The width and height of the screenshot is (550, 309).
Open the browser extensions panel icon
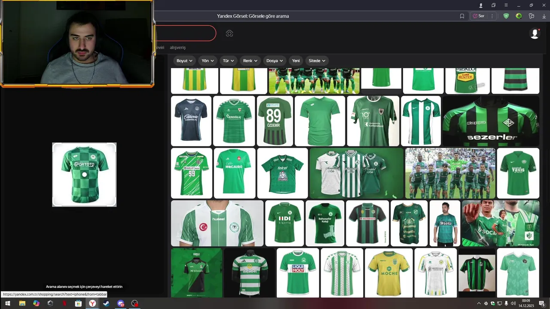tap(532, 16)
